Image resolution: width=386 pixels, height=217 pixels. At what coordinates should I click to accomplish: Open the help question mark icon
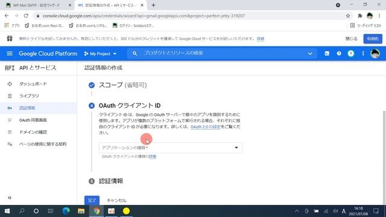339,54
